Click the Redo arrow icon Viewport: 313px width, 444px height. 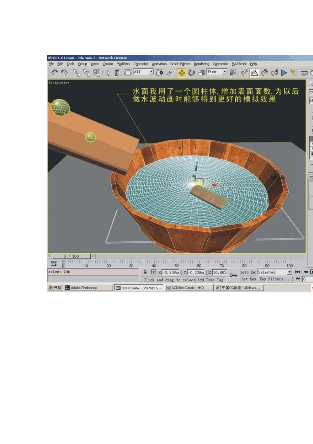[65, 72]
